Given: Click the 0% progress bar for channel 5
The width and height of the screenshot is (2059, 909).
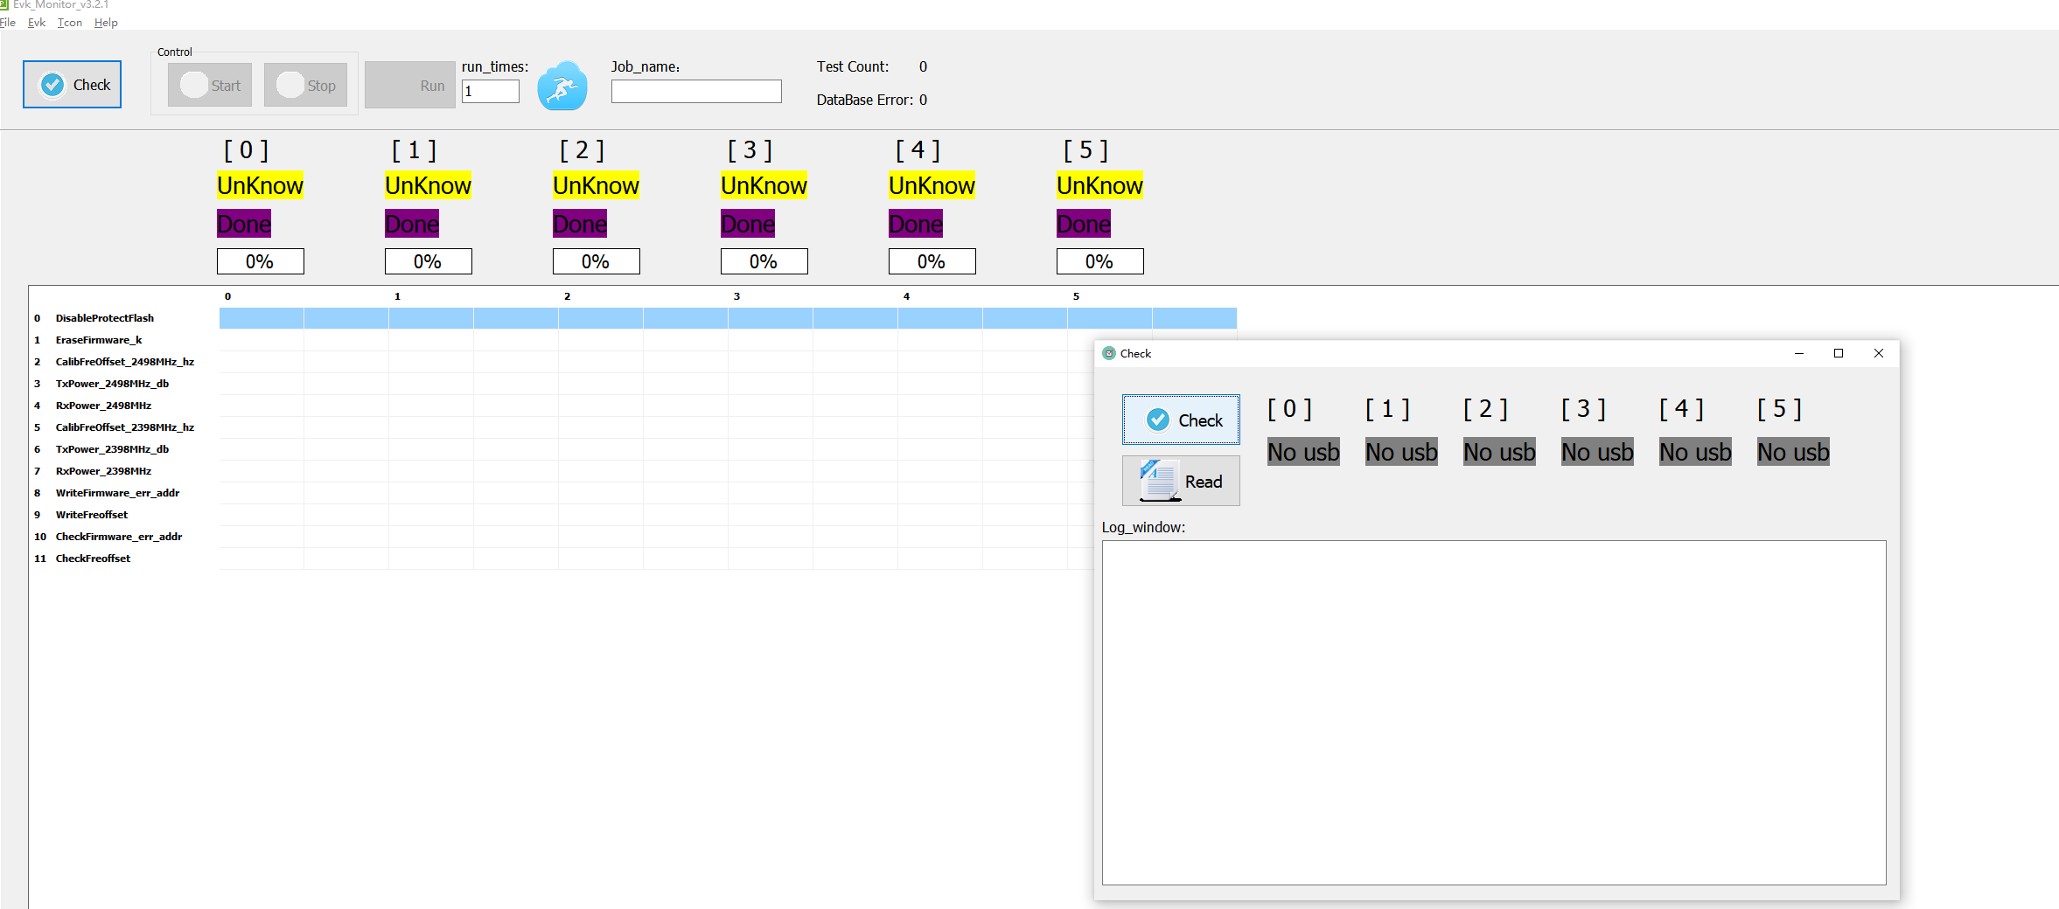Looking at the screenshot, I should (x=1099, y=261).
